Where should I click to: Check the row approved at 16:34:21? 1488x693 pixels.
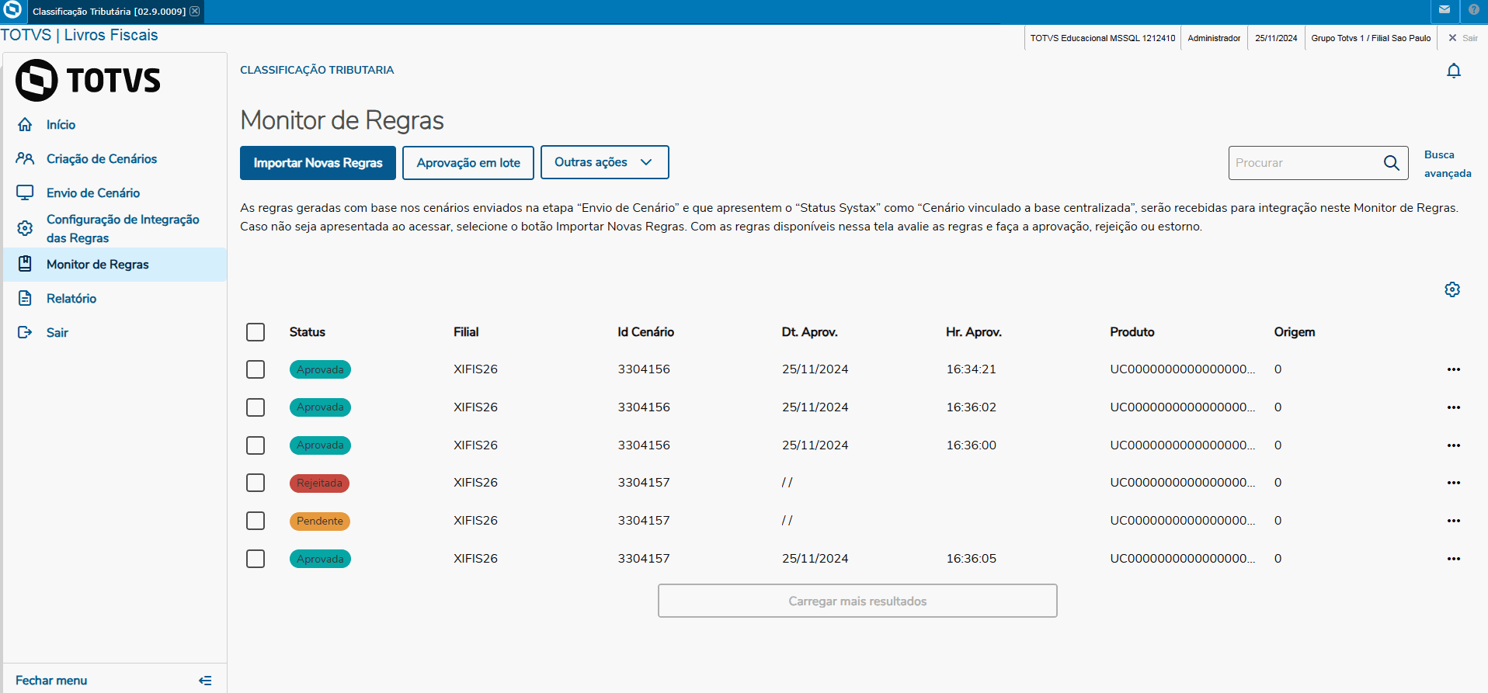(256, 369)
